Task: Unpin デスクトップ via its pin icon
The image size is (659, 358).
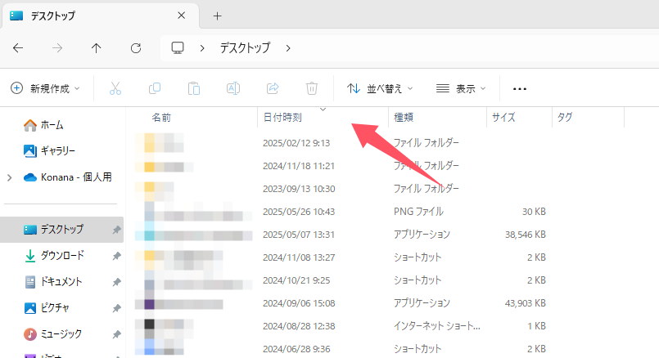Action: pyautogui.click(x=116, y=230)
